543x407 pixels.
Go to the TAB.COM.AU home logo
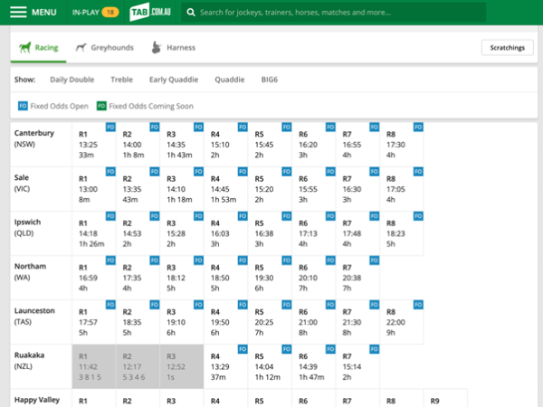150,12
